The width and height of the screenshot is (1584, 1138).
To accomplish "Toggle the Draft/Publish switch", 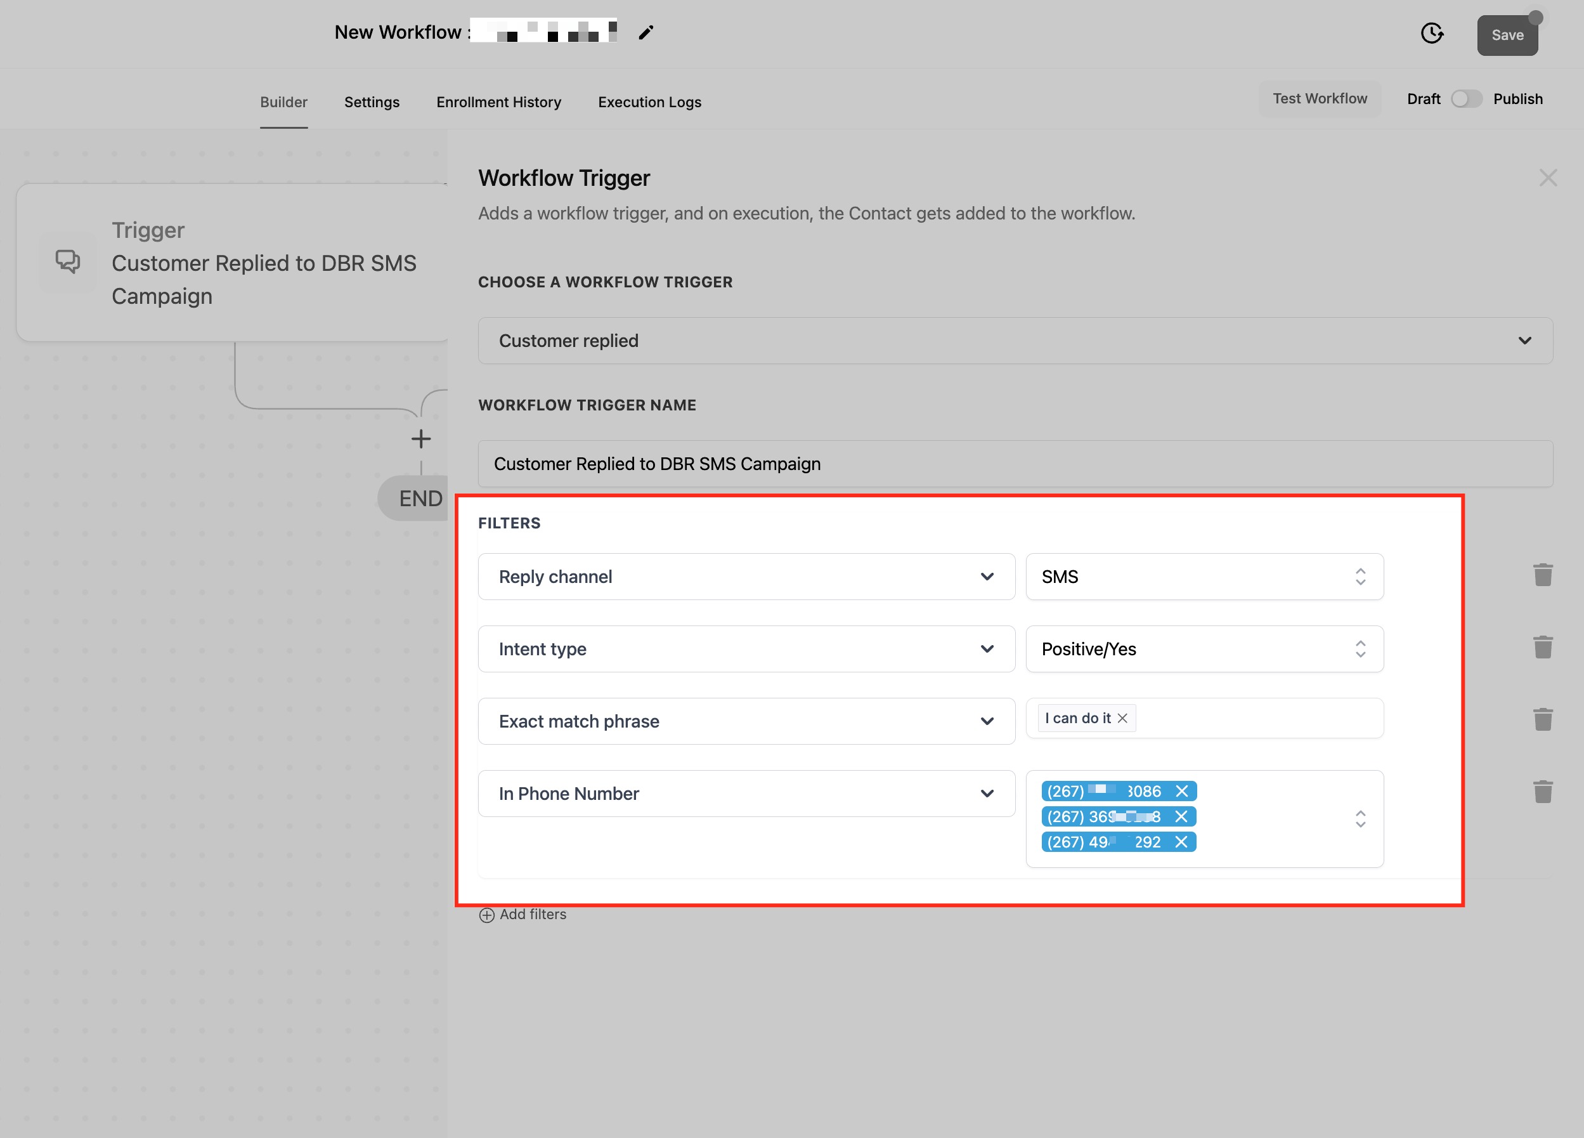I will tap(1466, 99).
